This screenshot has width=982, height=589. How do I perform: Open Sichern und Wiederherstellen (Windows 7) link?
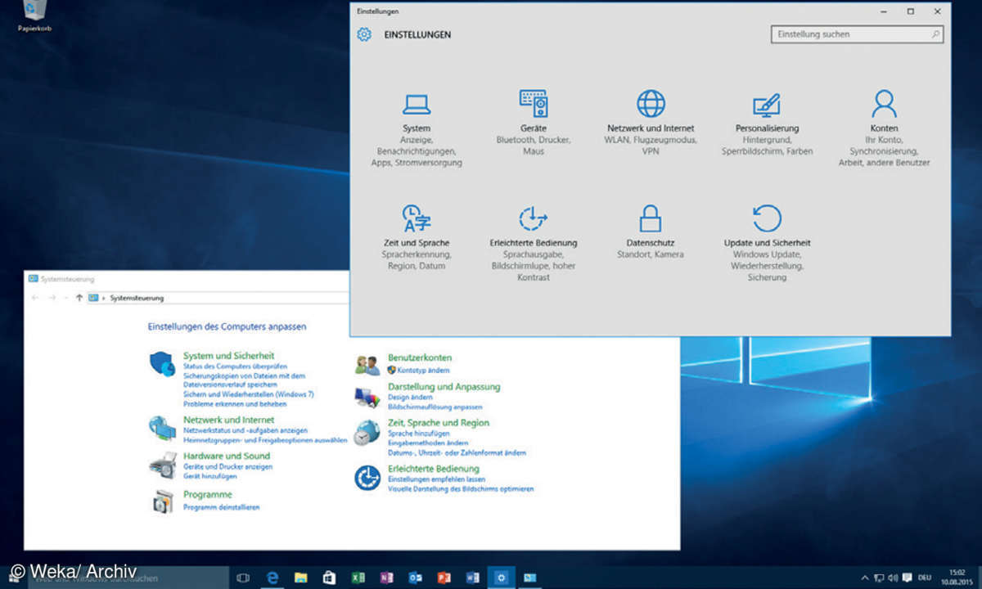249,394
